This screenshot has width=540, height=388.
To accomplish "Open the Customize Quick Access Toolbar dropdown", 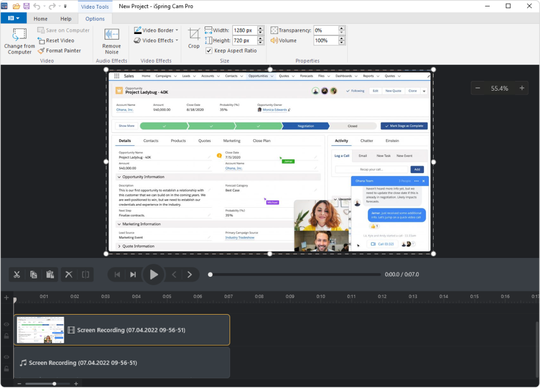I will coord(65,6).
